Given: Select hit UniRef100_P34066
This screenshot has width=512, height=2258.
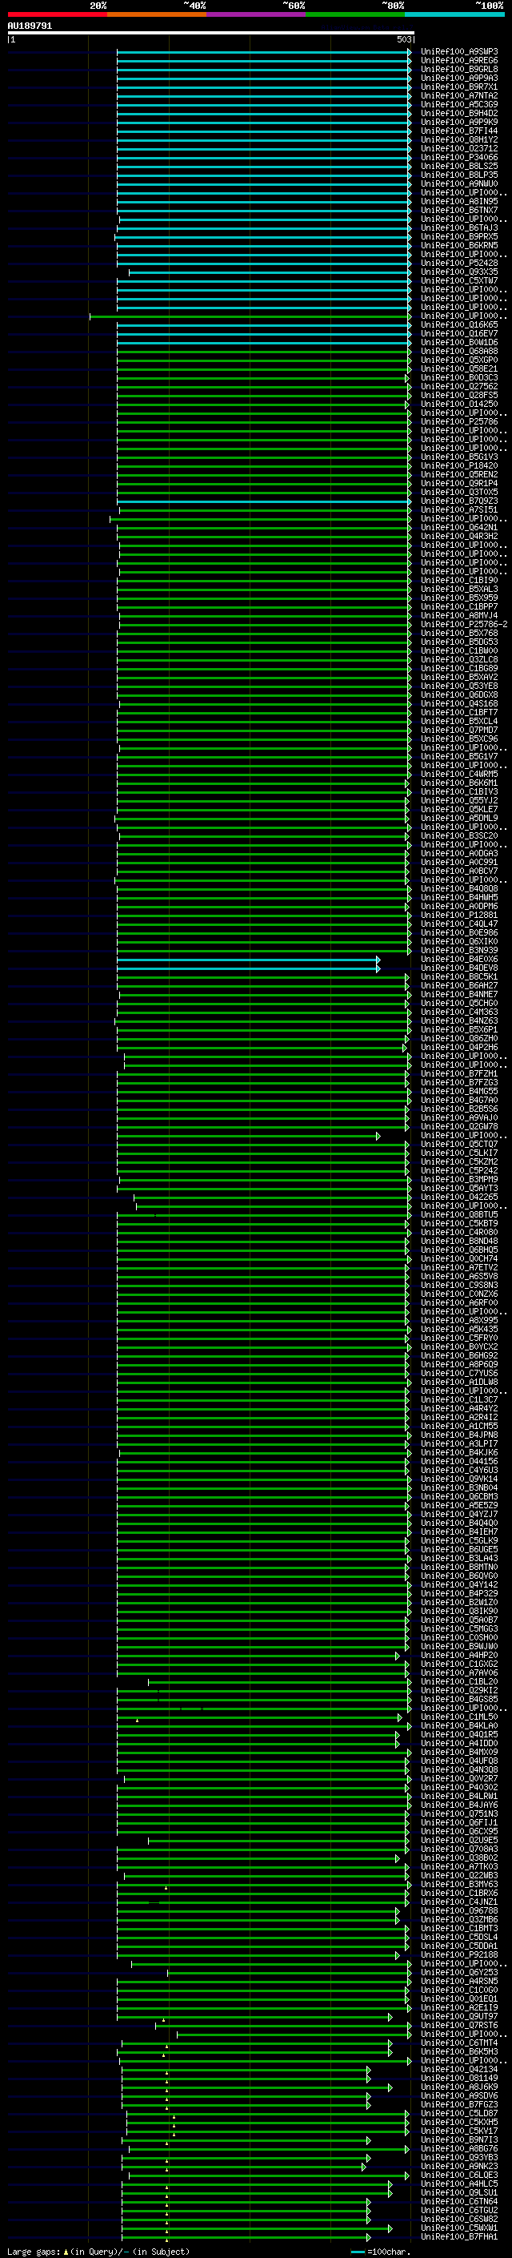Looking at the screenshot, I should [458, 157].
